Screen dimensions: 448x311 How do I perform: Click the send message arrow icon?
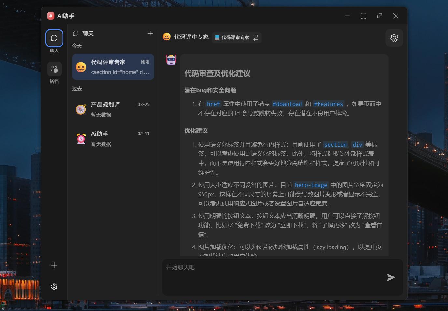[x=391, y=277]
